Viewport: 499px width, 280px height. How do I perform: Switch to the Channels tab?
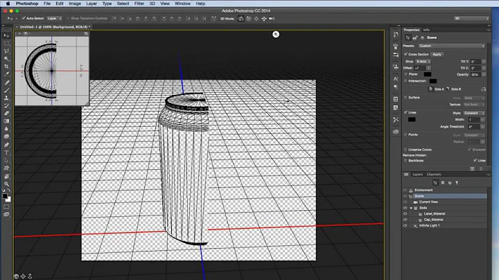coord(434,175)
